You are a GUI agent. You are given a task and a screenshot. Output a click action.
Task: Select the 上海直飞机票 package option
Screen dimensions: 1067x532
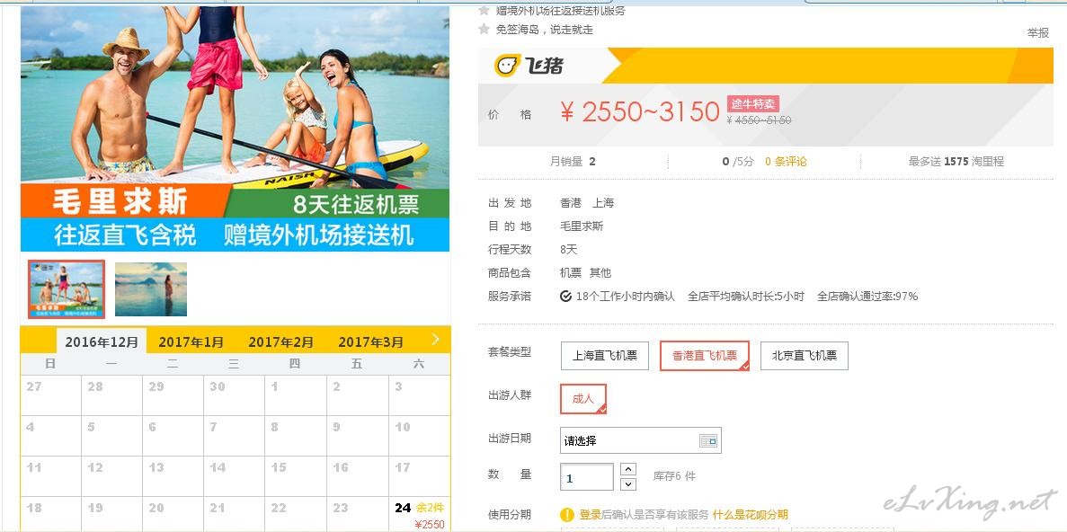click(605, 356)
